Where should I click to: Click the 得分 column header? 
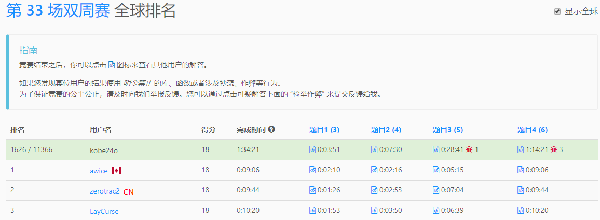pos(209,130)
